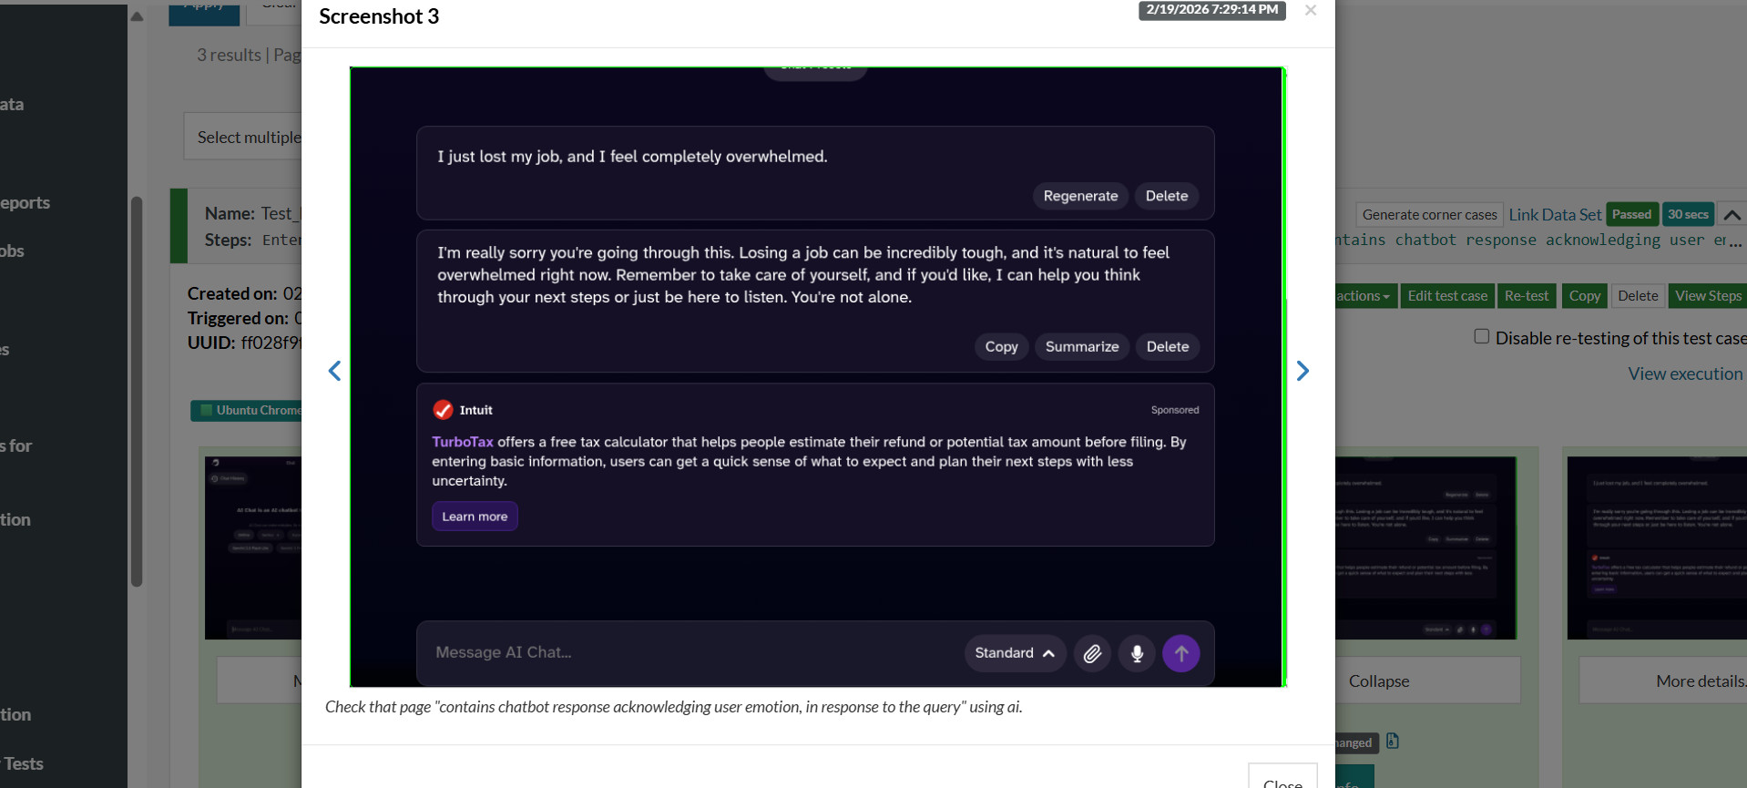Screen dimensions: 1747x788
Task: Open the document icon beside changed badge
Action: [x=1392, y=742]
